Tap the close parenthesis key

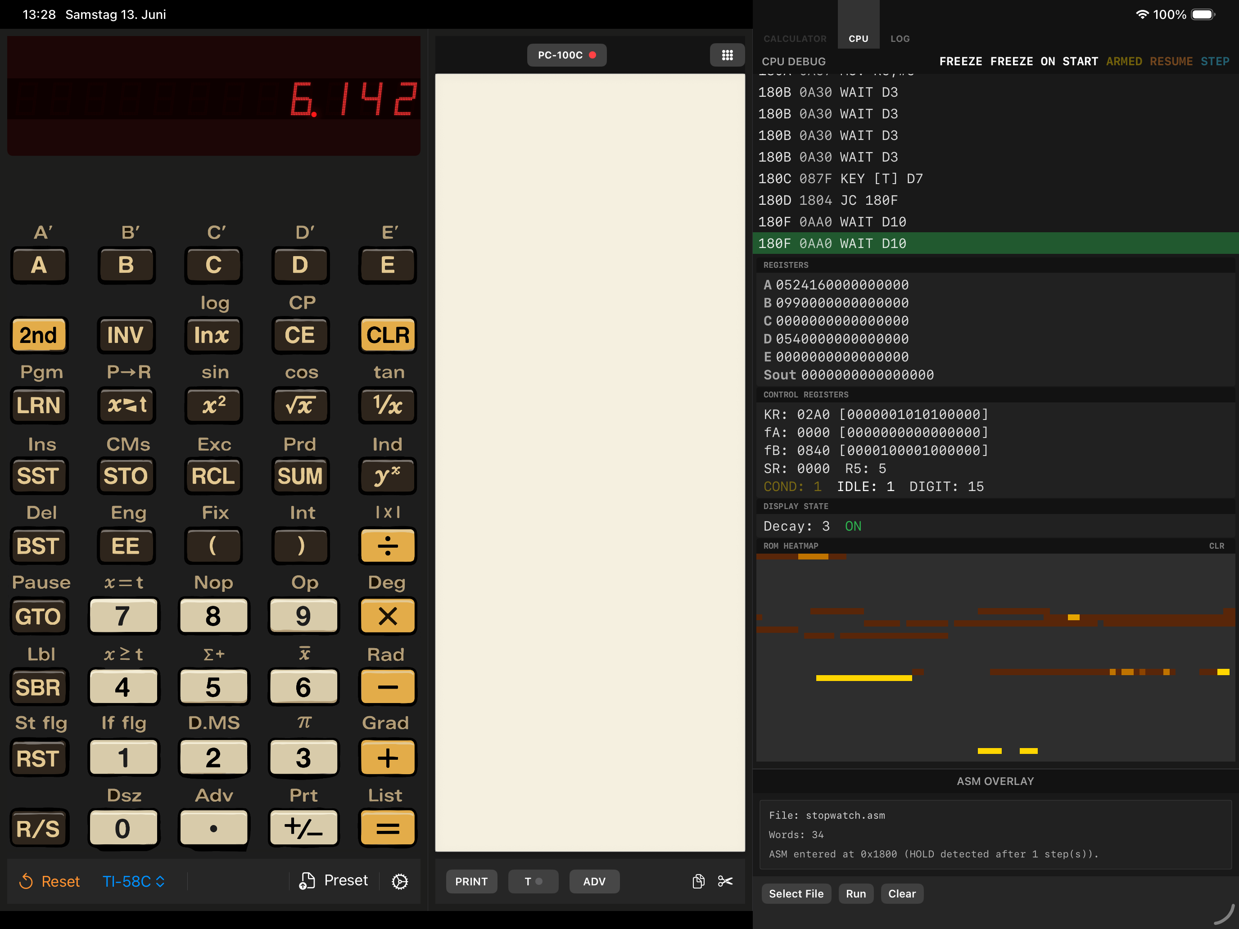click(x=300, y=546)
